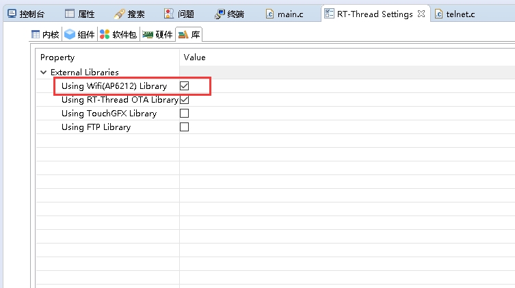
Task: Enable the Using TouchGFX Library checkbox
Action: click(184, 114)
